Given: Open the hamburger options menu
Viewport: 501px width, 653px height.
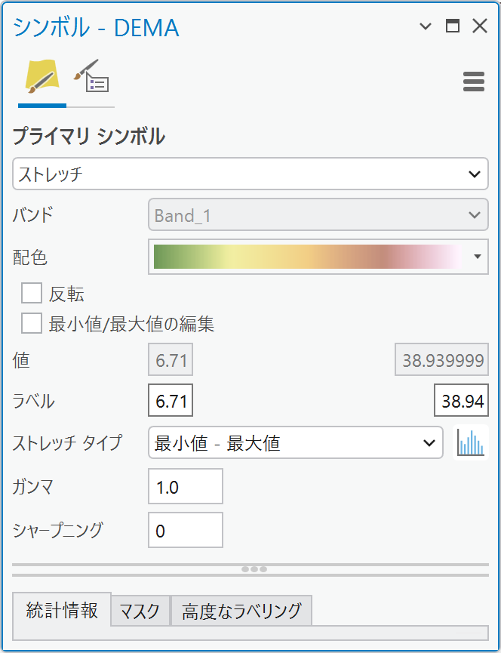Looking at the screenshot, I should tap(474, 82).
